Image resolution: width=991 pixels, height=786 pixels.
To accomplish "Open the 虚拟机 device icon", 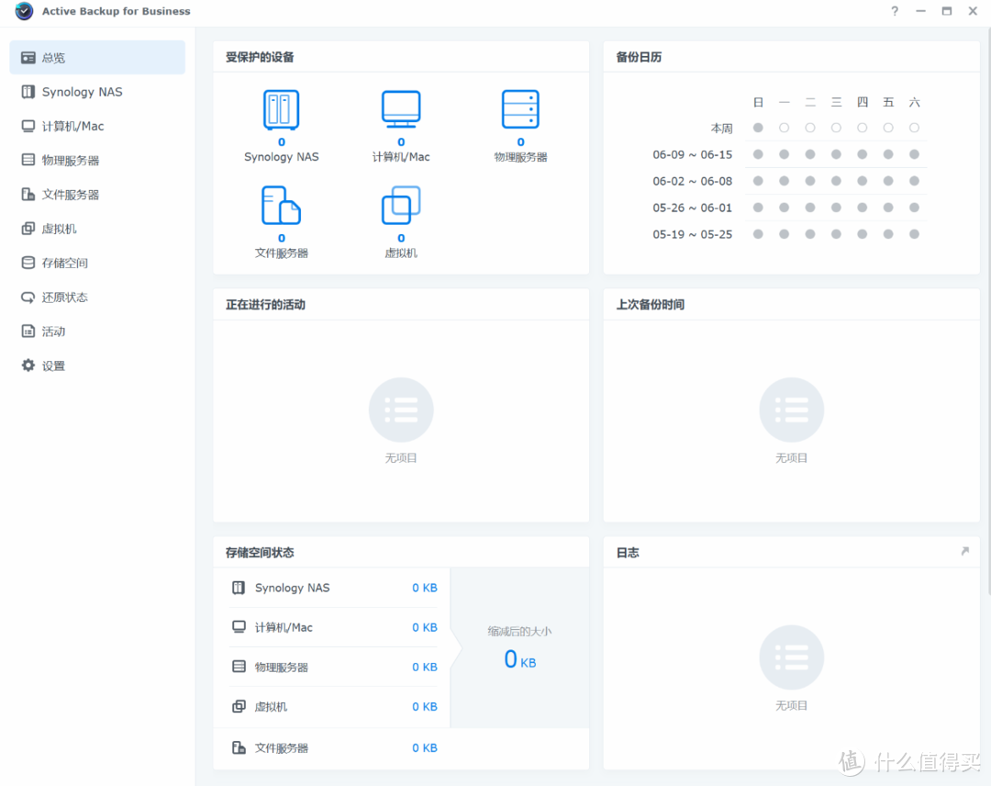I will coord(400,205).
